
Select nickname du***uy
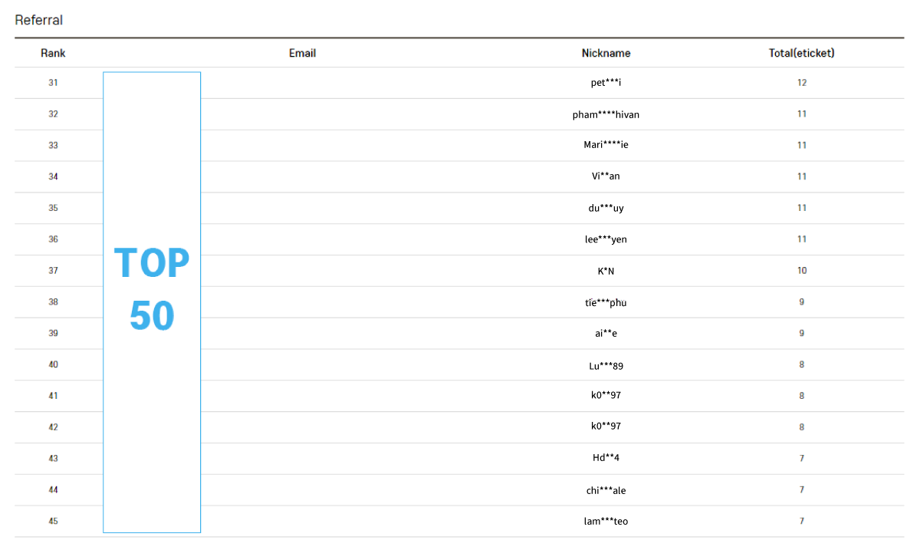pos(606,208)
